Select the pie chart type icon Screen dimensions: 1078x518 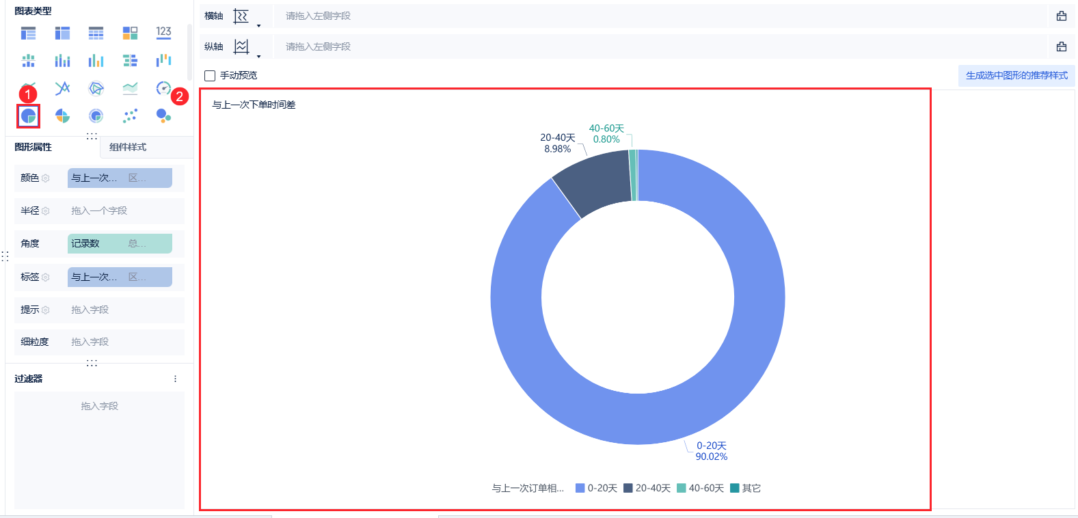(x=28, y=116)
